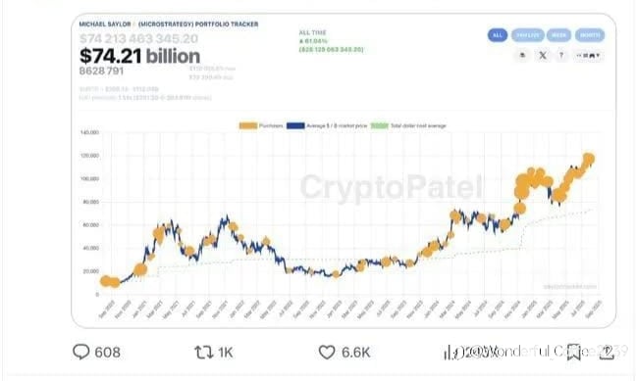Open the share post icon
The width and height of the screenshot is (636, 381).
607,352
